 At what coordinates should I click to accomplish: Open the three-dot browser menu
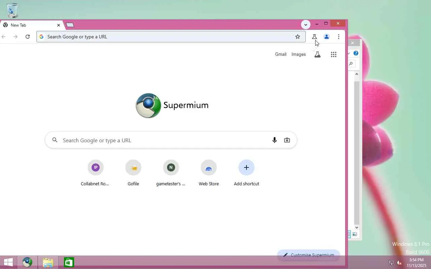(339, 37)
